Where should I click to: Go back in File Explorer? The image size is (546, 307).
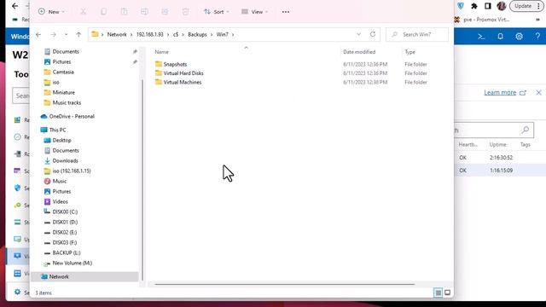click(x=38, y=34)
